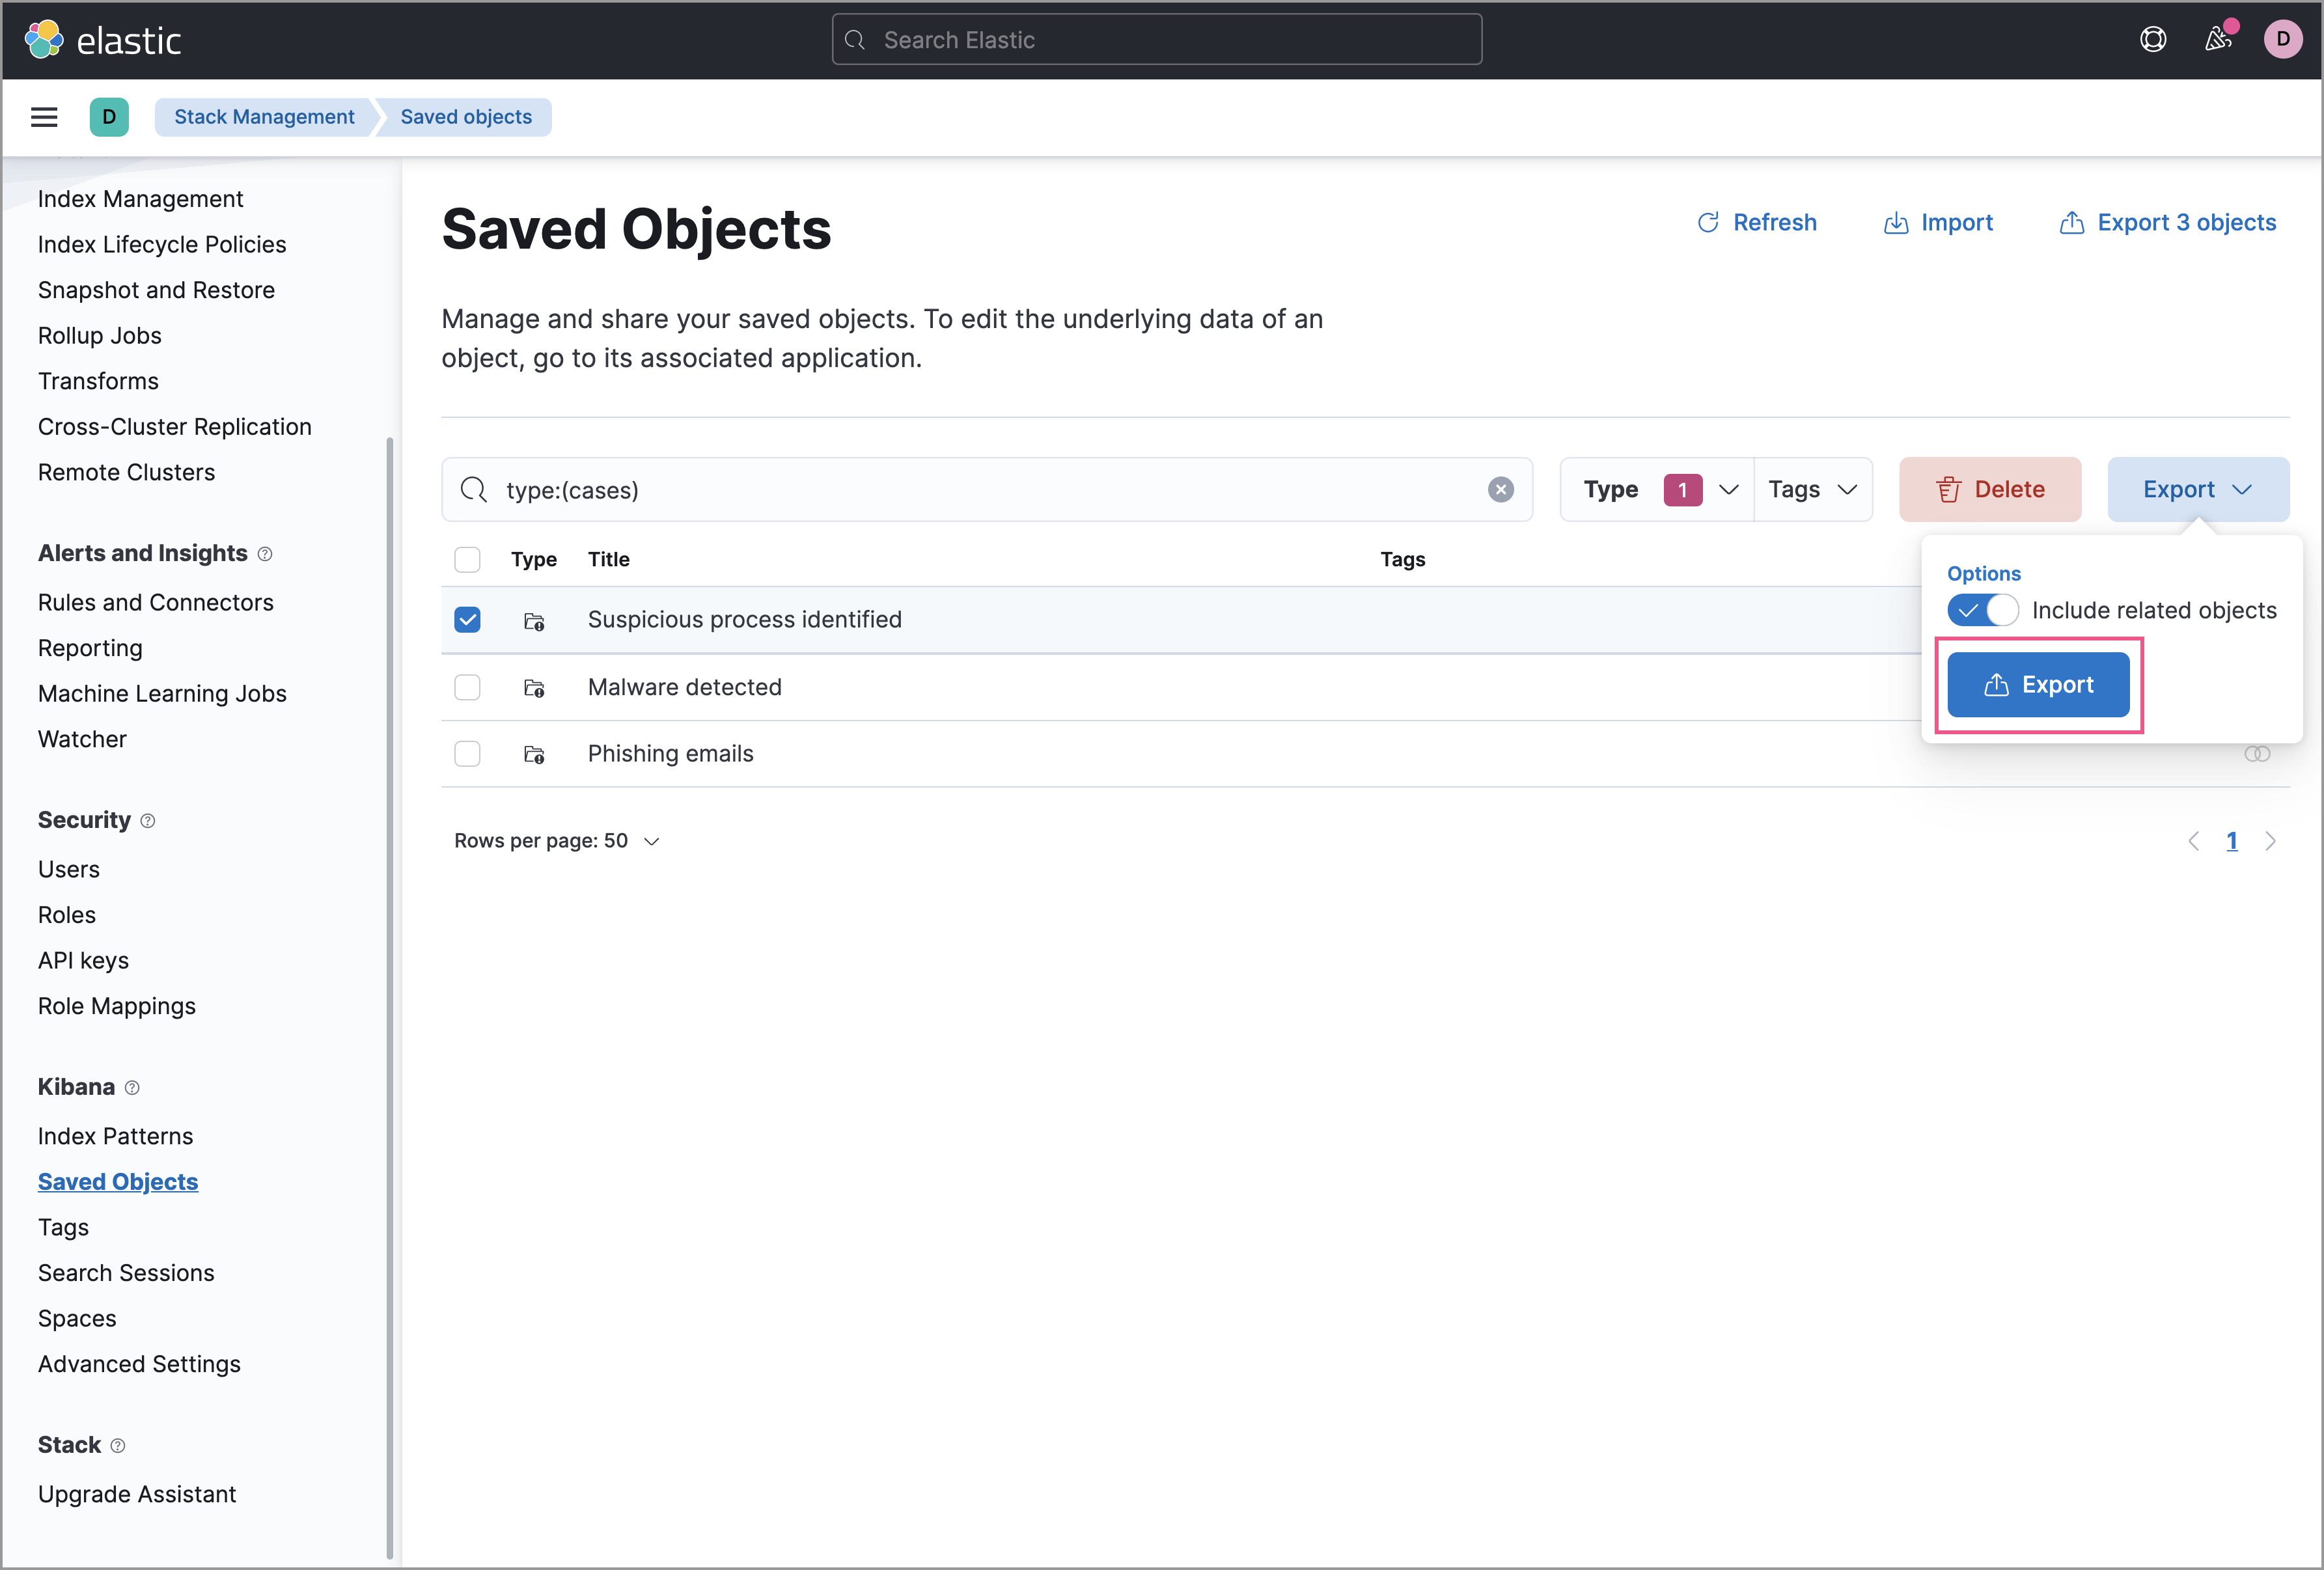
Task: Clear the search query using the X icon
Action: pyautogui.click(x=1500, y=490)
